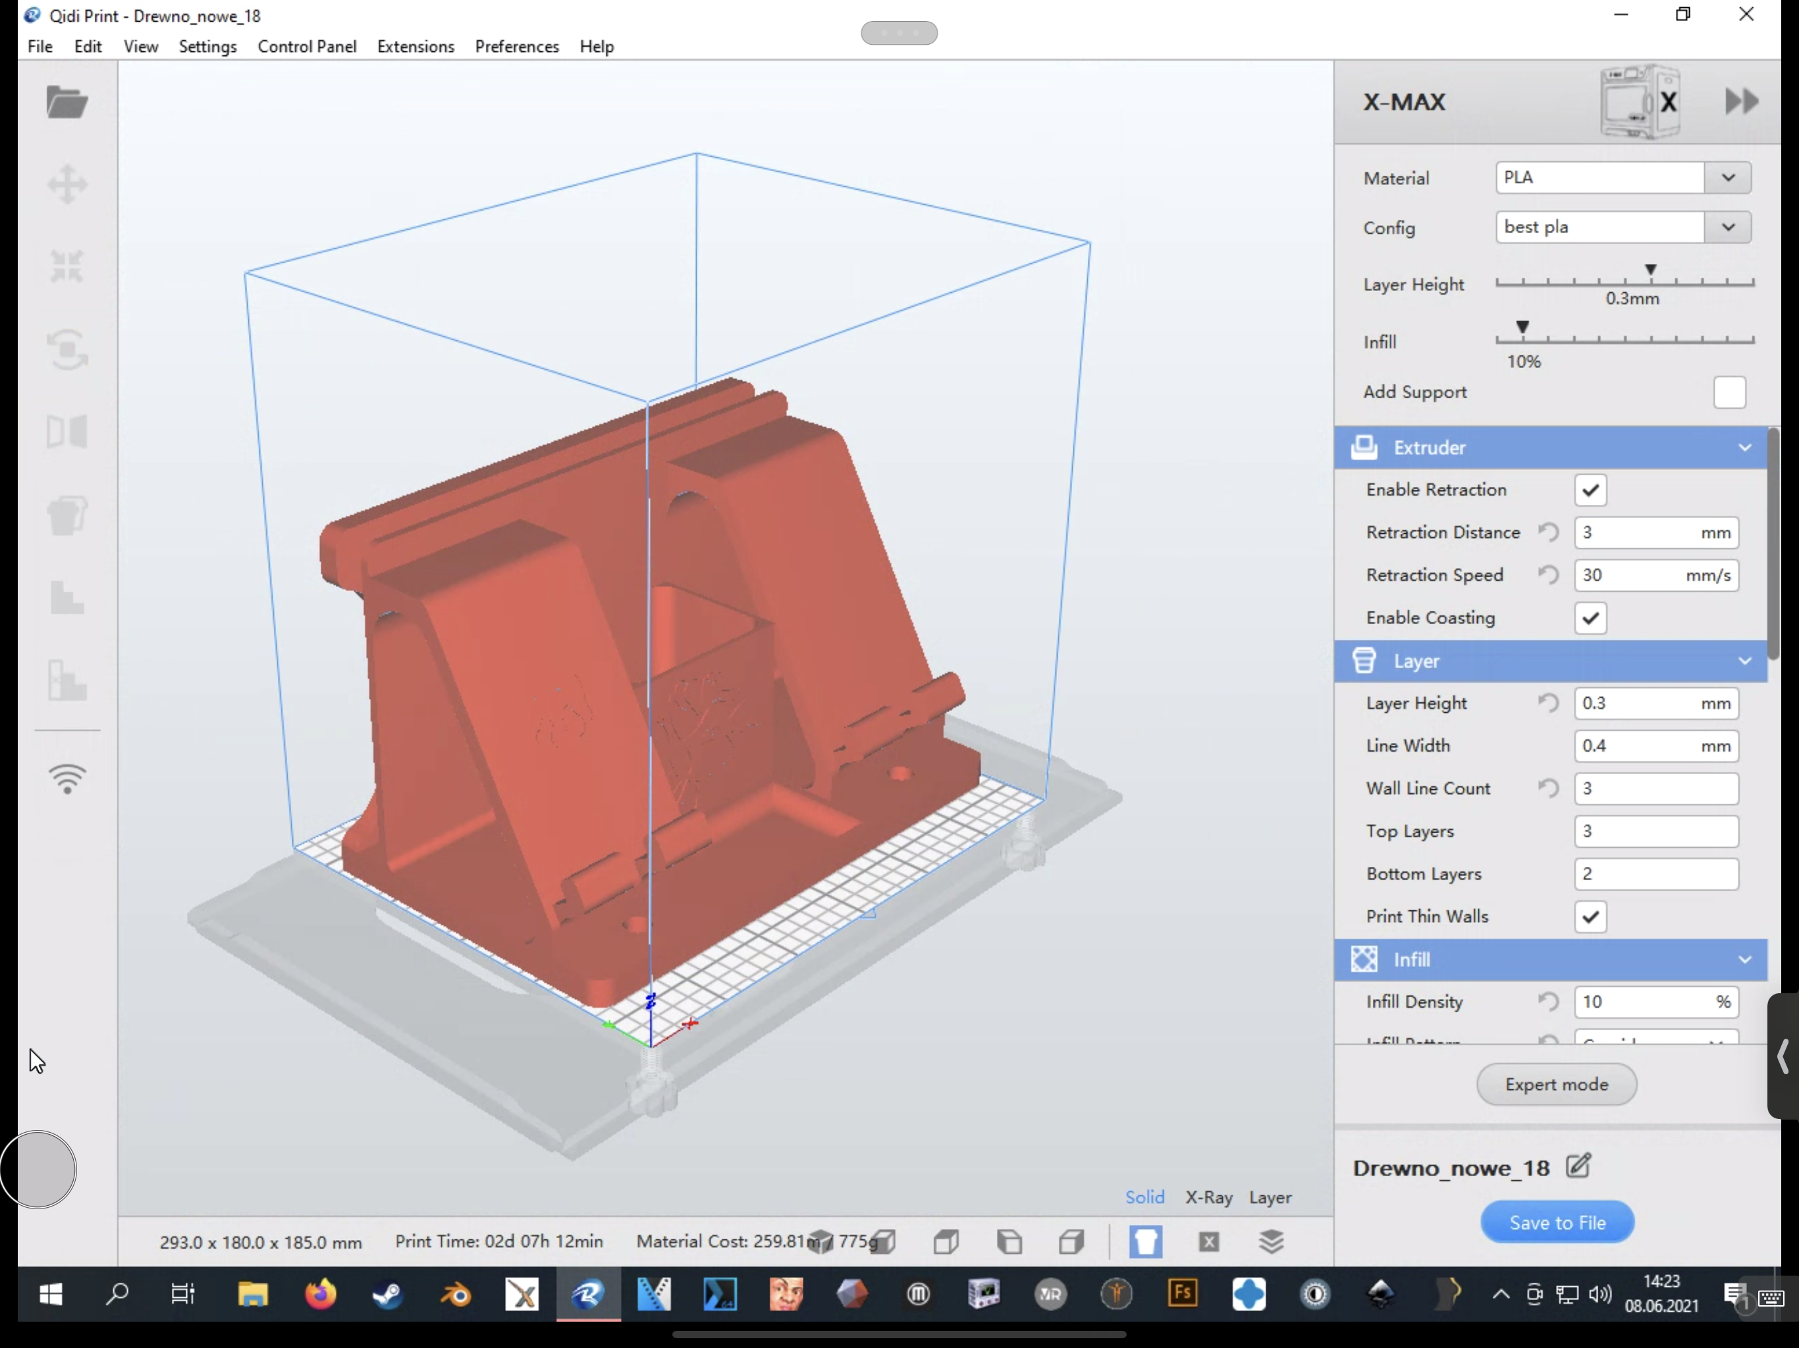Collapse the Extruder section

[x=1744, y=448]
